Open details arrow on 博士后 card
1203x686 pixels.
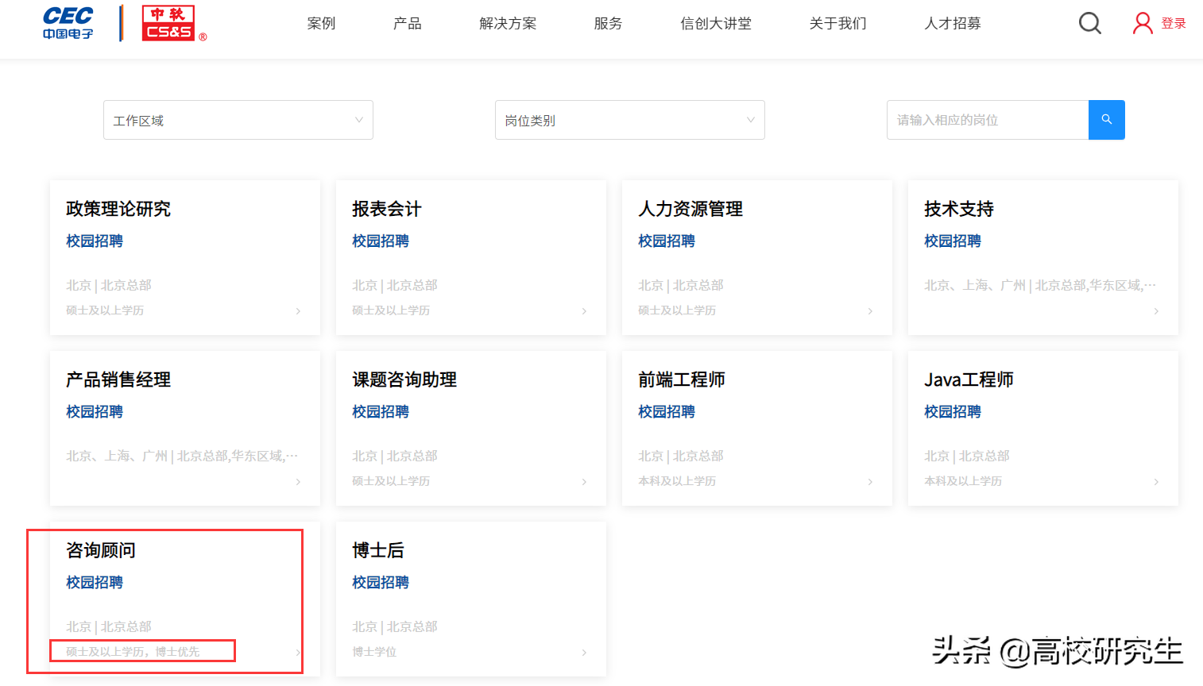[x=584, y=652]
